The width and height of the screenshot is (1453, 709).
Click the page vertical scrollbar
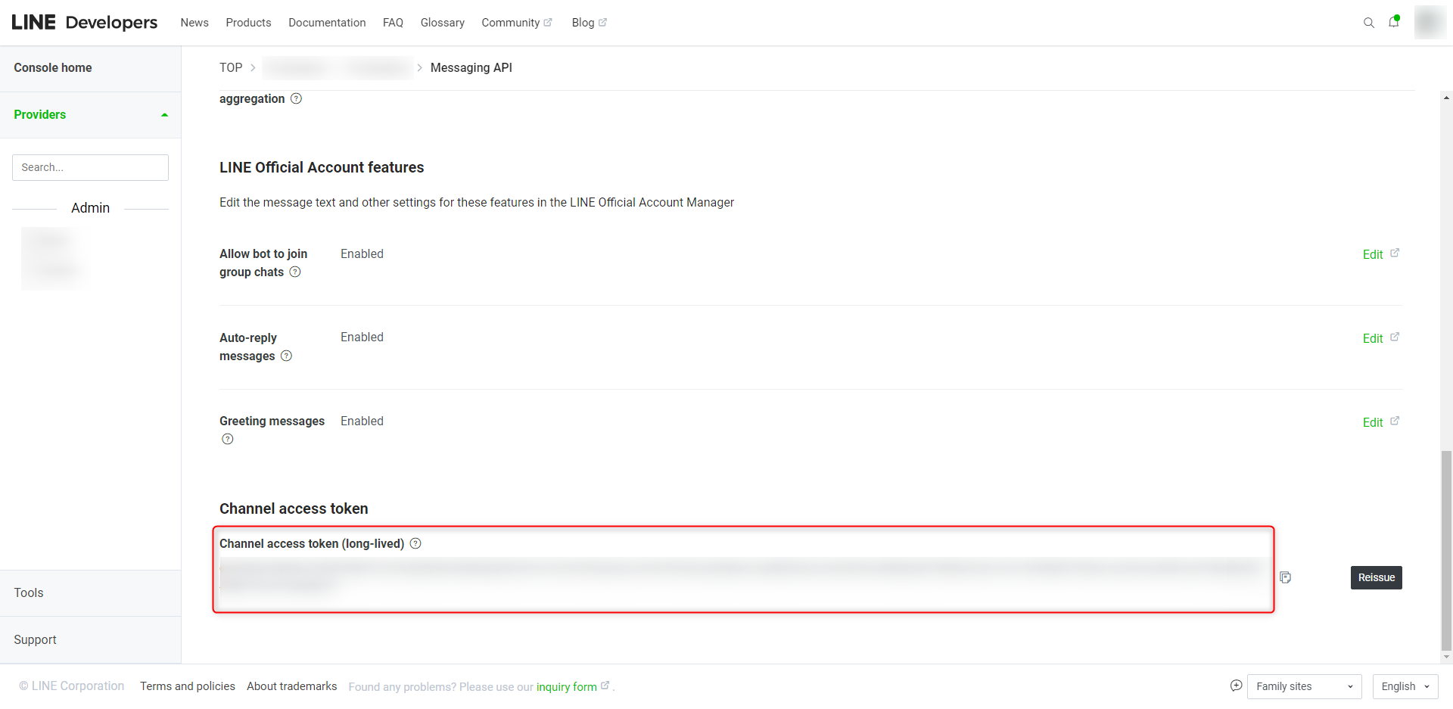(x=1446, y=550)
